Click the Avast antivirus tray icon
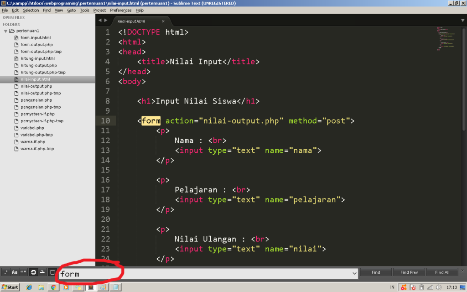 coord(404,287)
